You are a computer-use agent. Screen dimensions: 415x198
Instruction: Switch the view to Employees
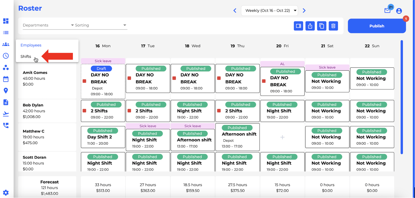coord(31,45)
